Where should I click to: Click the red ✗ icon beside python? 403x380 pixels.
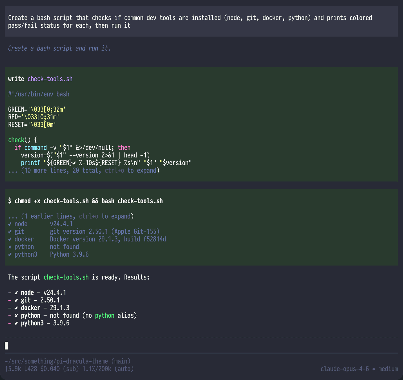[x=10, y=247]
